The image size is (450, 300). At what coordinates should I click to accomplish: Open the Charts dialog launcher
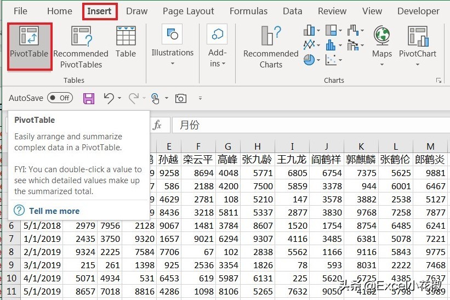tap(438, 81)
